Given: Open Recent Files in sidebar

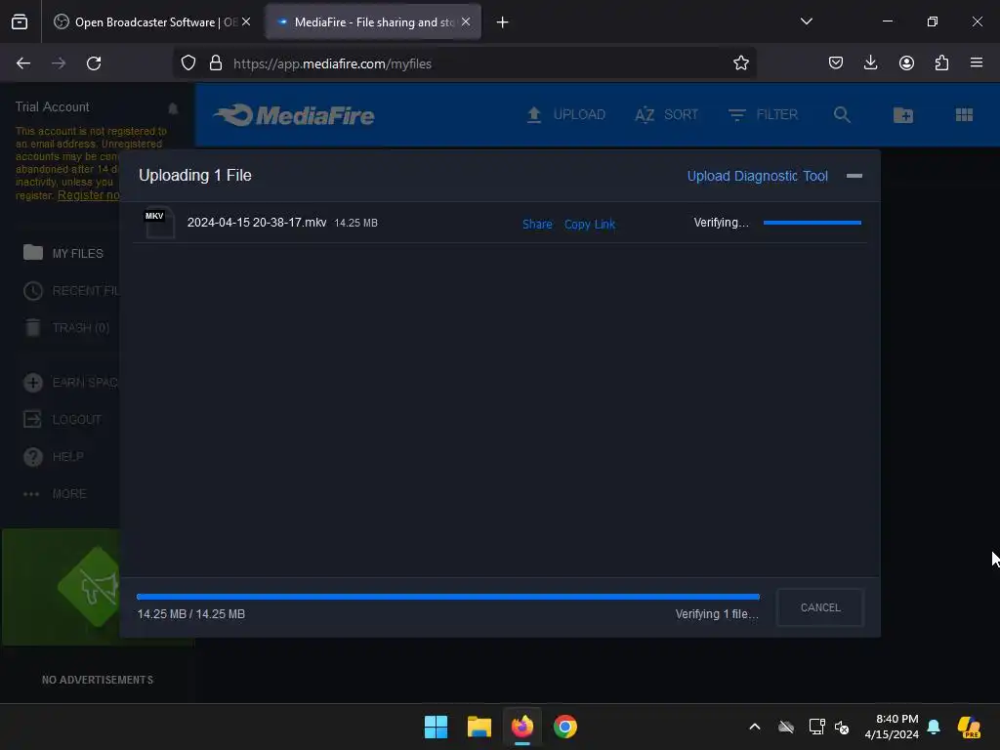Looking at the screenshot, I should (71, 291).
